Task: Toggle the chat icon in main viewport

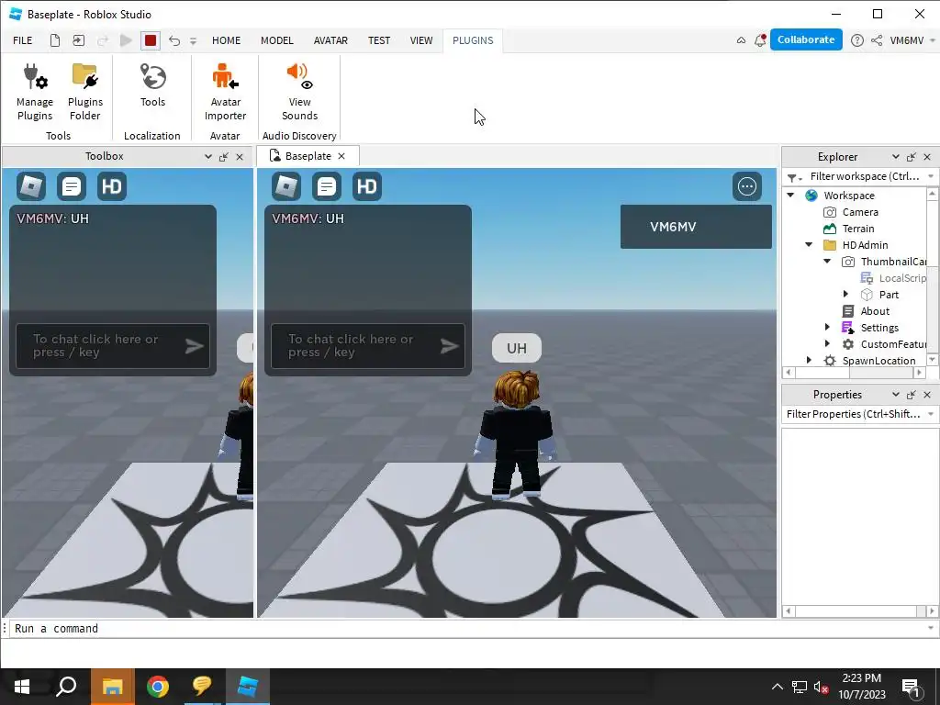Action: pyautogui.click(x=327, y=186)
